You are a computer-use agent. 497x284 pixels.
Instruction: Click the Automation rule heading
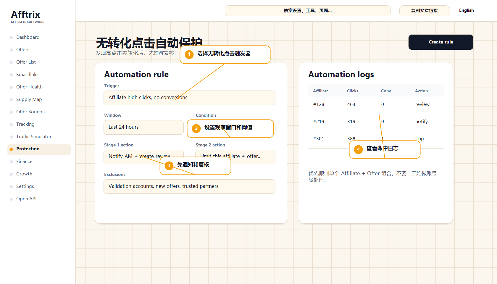136,75
